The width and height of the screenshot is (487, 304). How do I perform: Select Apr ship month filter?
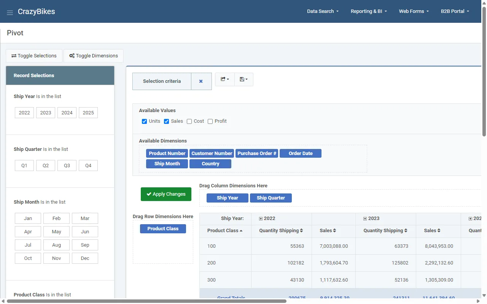[28, 232]
